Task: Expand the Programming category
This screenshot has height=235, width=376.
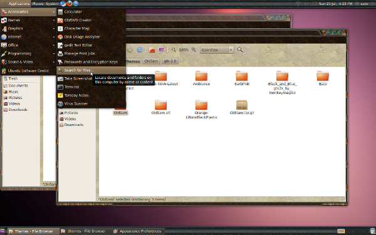Action: coord(28,53)
